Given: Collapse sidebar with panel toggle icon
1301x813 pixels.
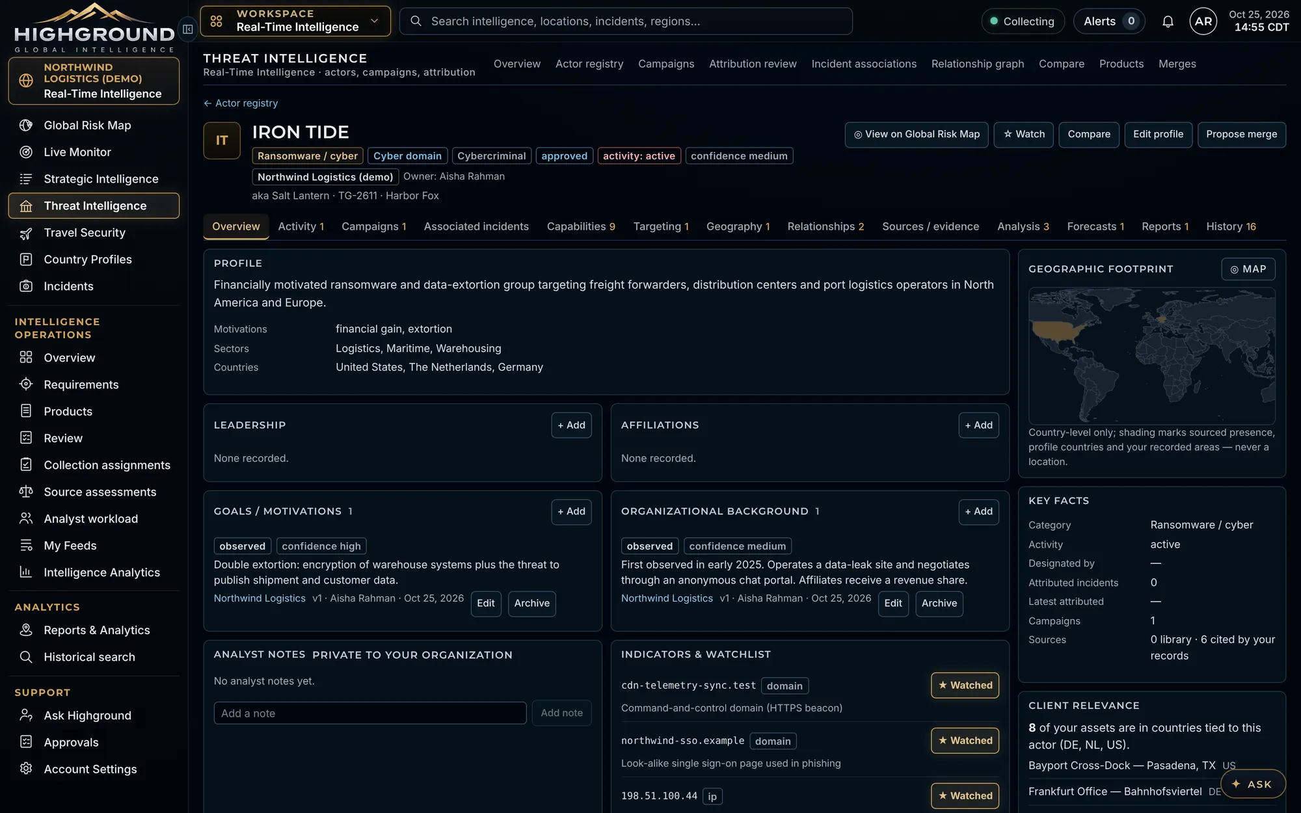Looking at the screenshot, I should coord(188,29).
